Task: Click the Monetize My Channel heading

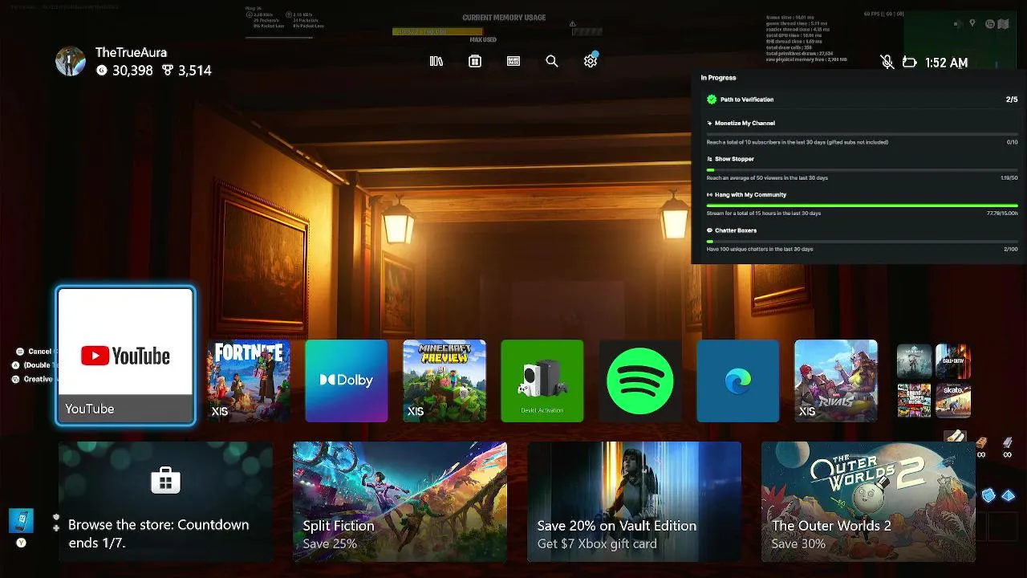Action: 745,124
